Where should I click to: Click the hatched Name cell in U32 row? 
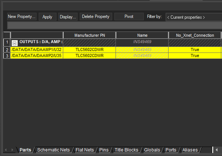(142, 49)
